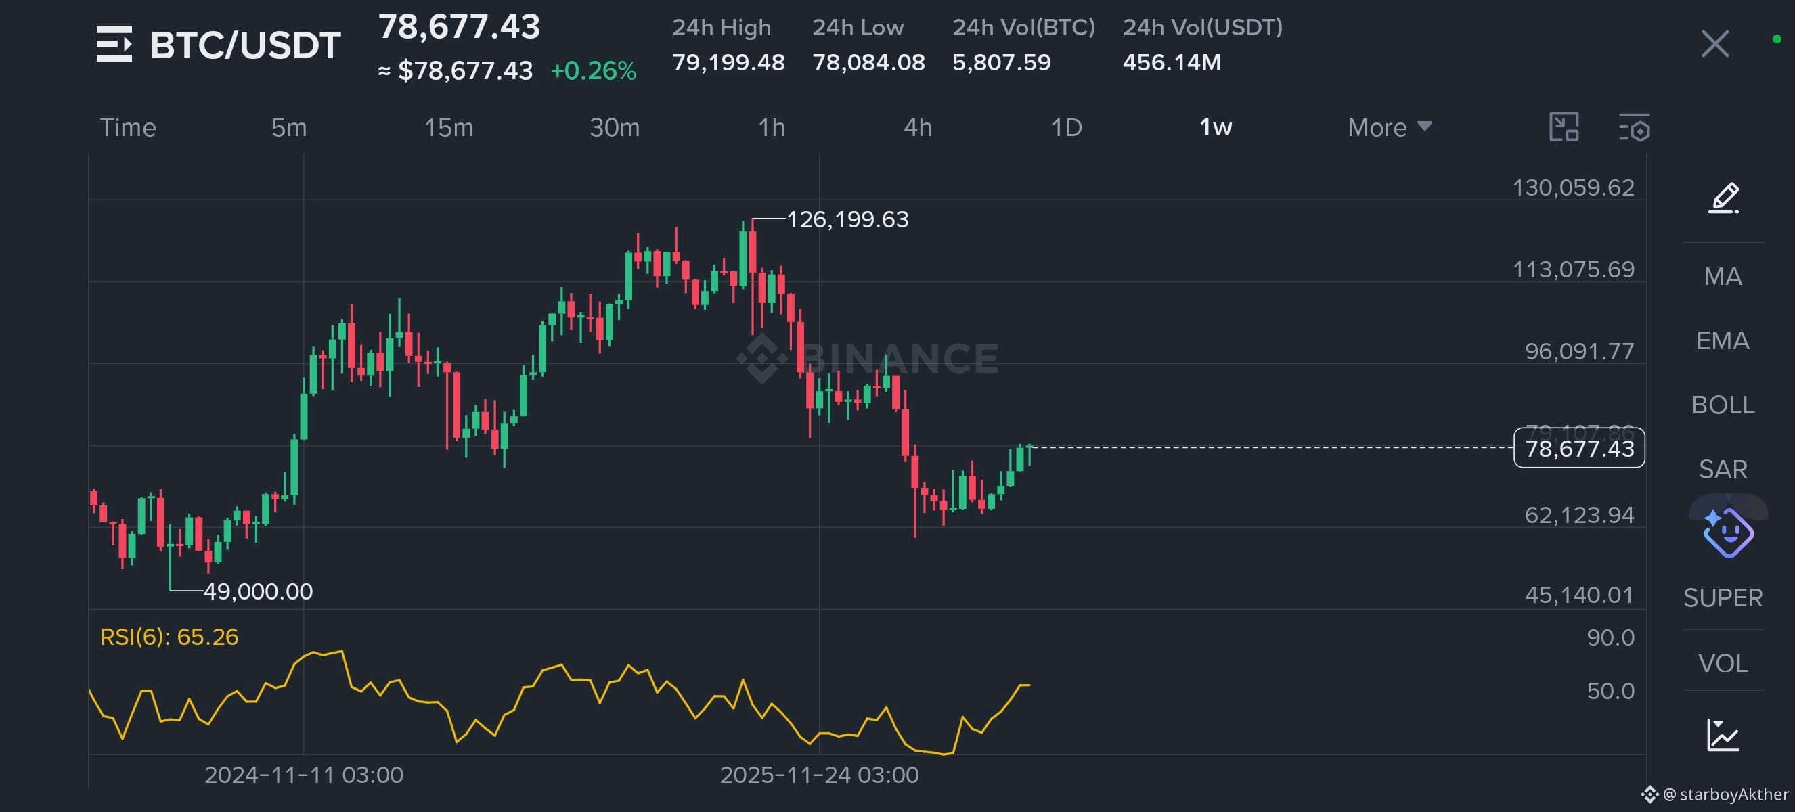The height and width of the screenshot is (812, 1795).
Task: Toggle the BOLL indicator
Action: tap(1723, 405)
